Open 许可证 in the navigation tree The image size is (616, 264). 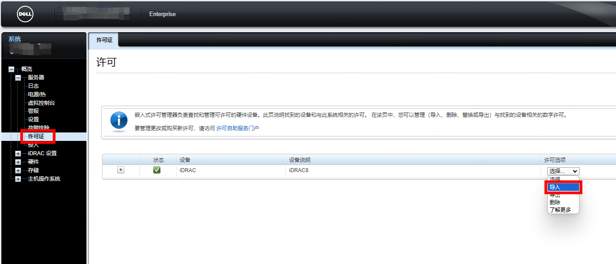click(x=36, y=136)
